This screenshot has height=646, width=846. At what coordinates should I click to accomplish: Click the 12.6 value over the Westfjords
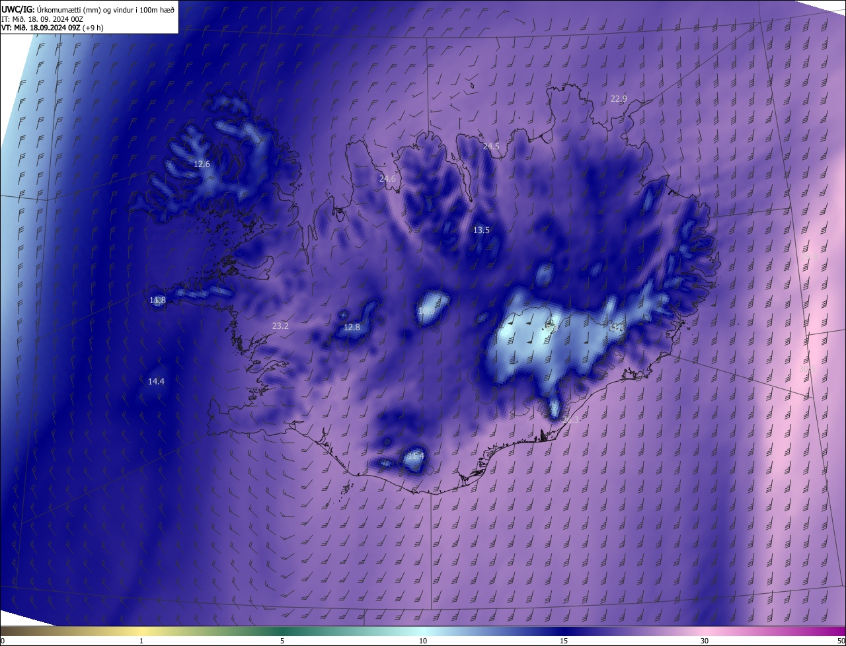(x=202, y=164)
